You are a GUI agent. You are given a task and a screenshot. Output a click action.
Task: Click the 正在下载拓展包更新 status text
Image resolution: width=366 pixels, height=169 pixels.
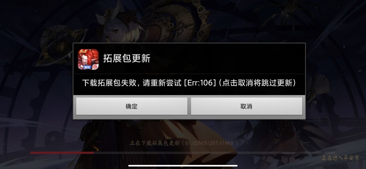tap(155, 143)
